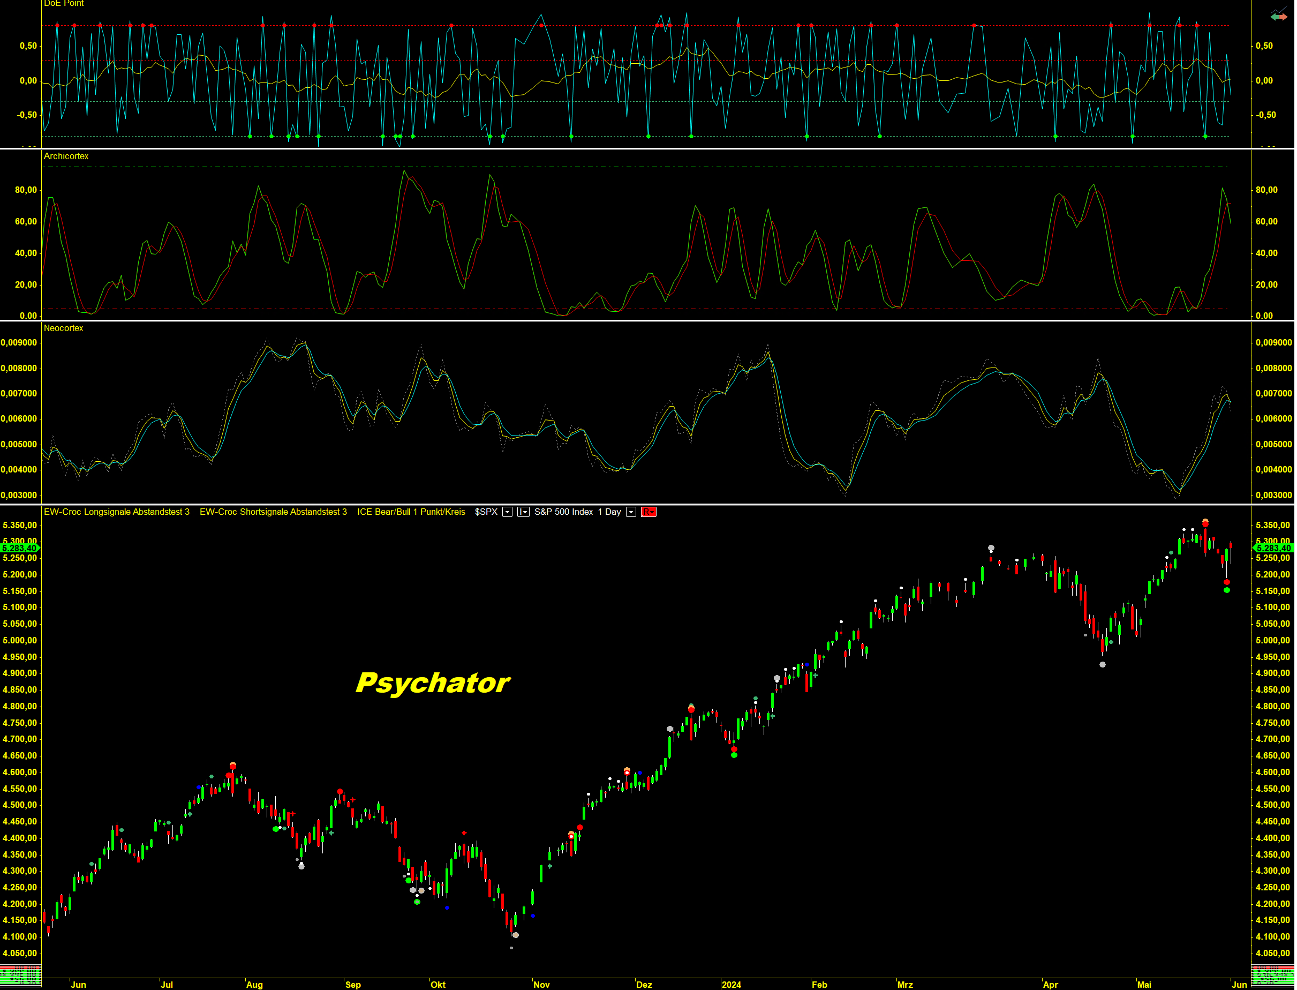Open the $SPX symbol dropdown arrow
1297x990 pixels.
tap(507, 512)
